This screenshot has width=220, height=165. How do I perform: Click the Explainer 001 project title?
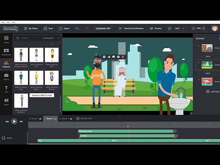click(x=103, y=28)
